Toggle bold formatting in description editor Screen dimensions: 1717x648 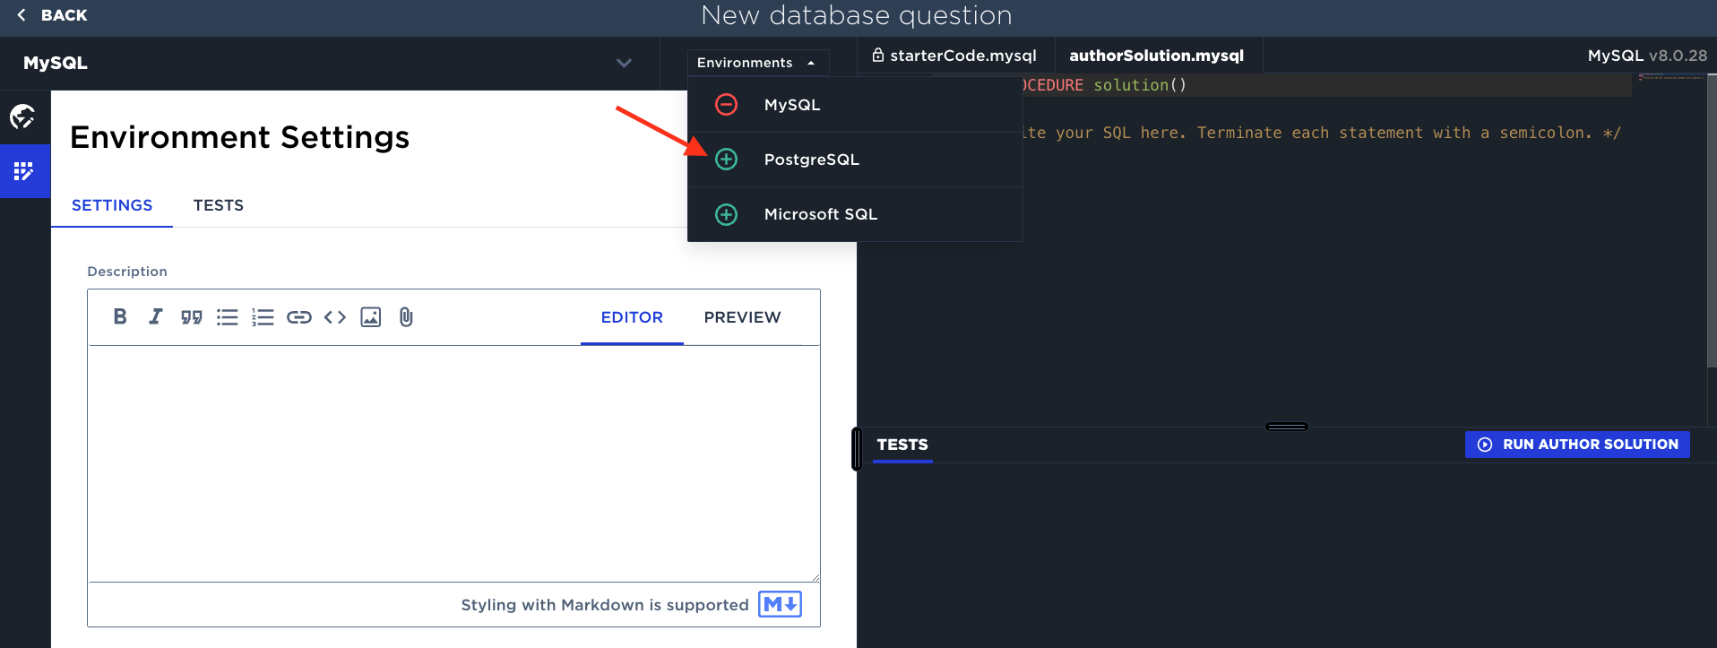tap(120, 316)
